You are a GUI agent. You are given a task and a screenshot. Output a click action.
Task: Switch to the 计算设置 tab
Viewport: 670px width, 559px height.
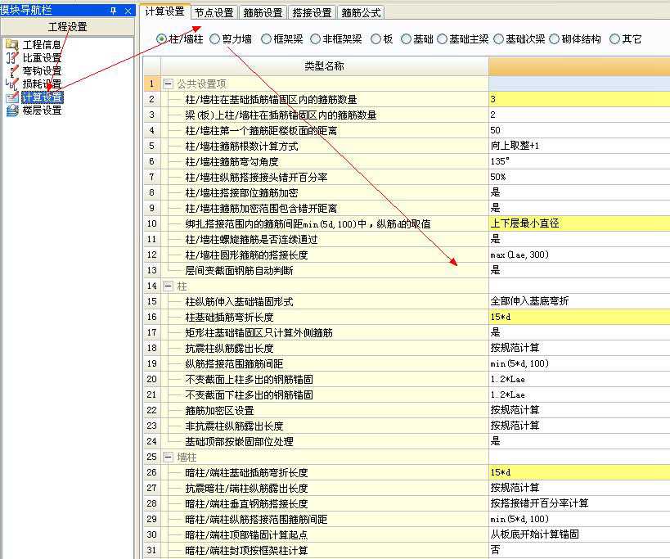(164, 11)
